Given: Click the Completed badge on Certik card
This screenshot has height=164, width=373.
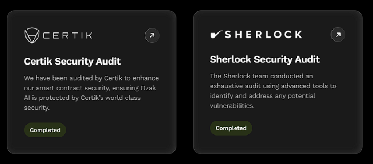Looking at the screenshot, I should coord(45,130).
